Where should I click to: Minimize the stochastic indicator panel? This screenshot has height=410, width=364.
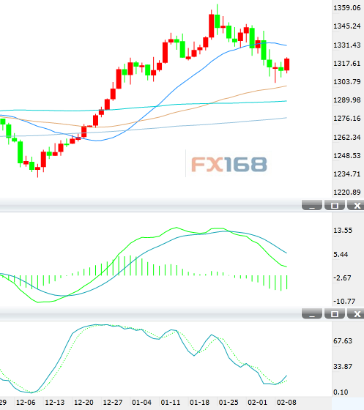pos(312,313)
